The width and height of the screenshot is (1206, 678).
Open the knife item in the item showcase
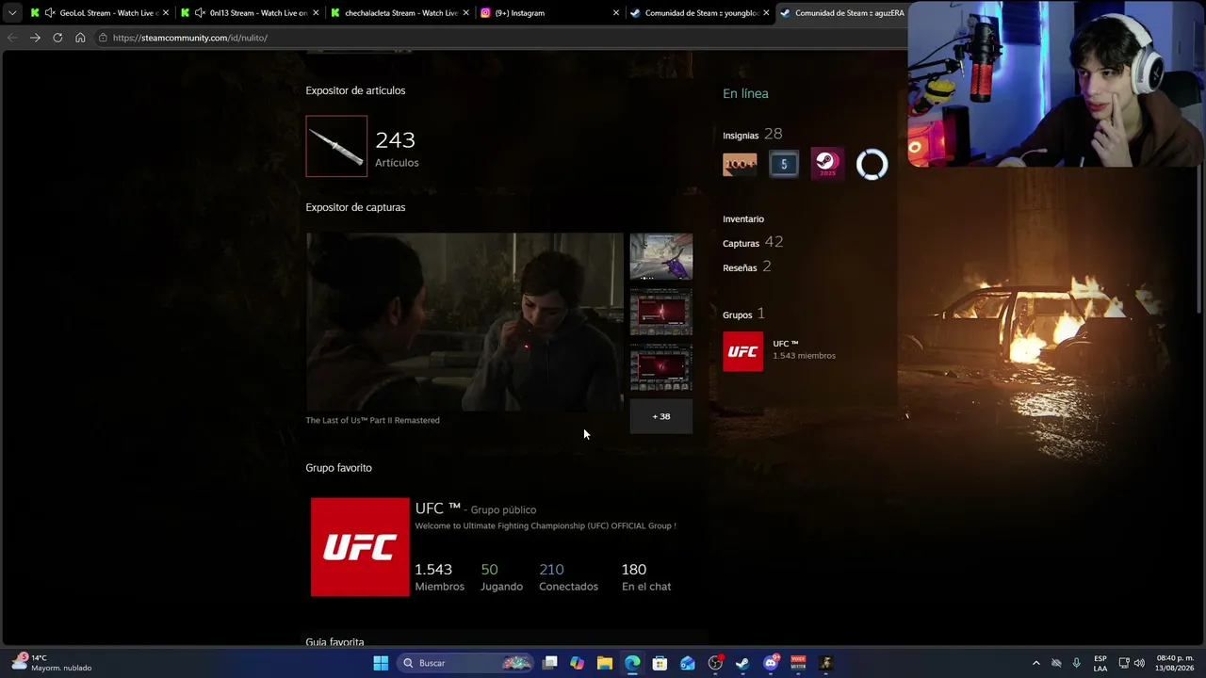[x=336, y=146]
